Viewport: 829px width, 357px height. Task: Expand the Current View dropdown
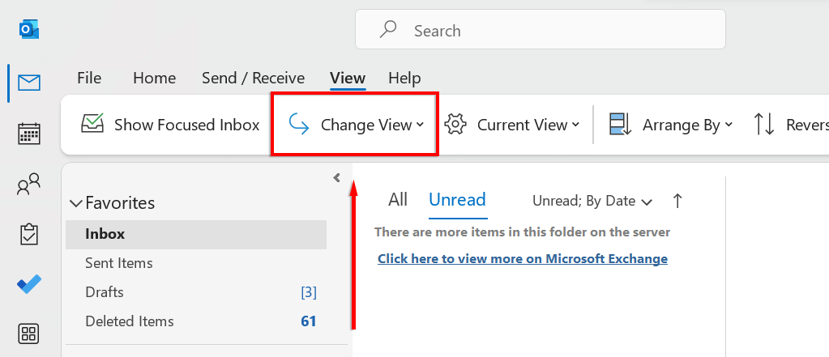pos(513,125)
